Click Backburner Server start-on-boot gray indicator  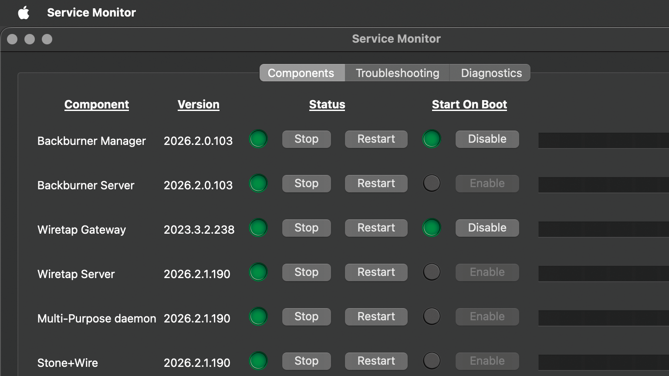[x=432, y=184]
